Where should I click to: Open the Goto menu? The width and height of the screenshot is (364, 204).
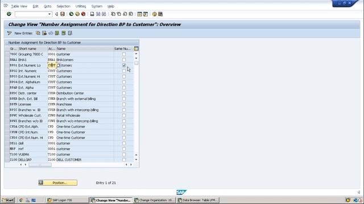click(48, 6)
